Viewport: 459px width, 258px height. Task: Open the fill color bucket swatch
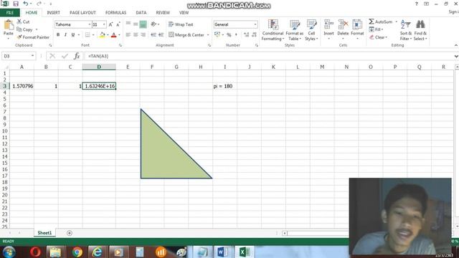102,35
